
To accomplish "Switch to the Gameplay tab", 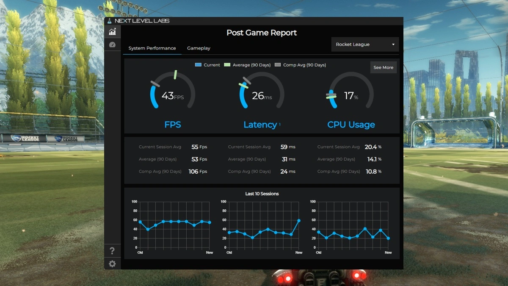I will 199,48.
